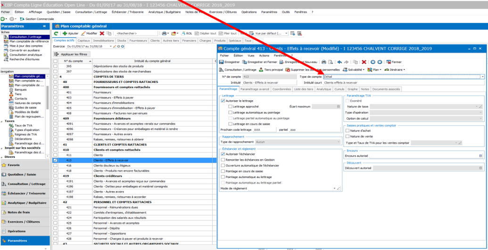
Task: Switch to the Fournisseurs tab
Action: click(138, 40)
